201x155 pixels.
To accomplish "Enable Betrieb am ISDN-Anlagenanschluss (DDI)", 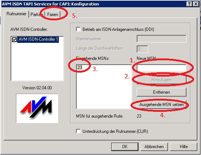I will pos(78,29).
